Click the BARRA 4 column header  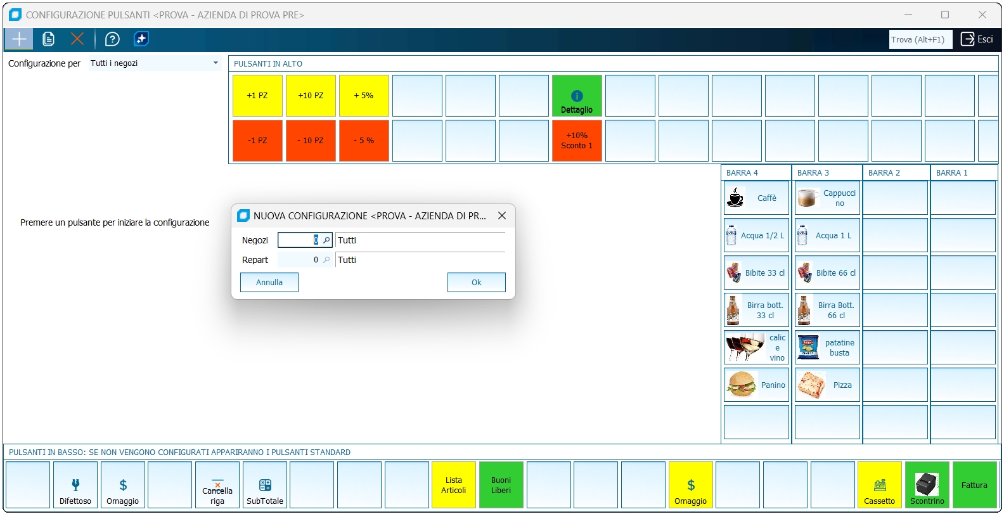pyautogui.click(x=756, y=172)
